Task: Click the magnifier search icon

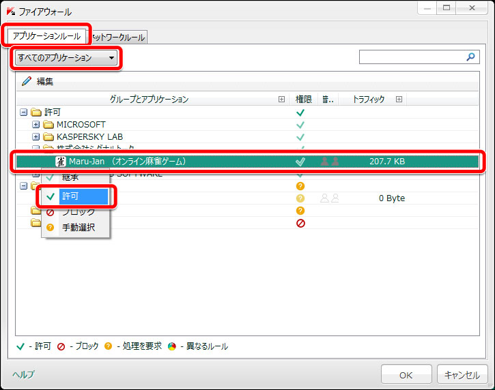Action: coord(470,57)
